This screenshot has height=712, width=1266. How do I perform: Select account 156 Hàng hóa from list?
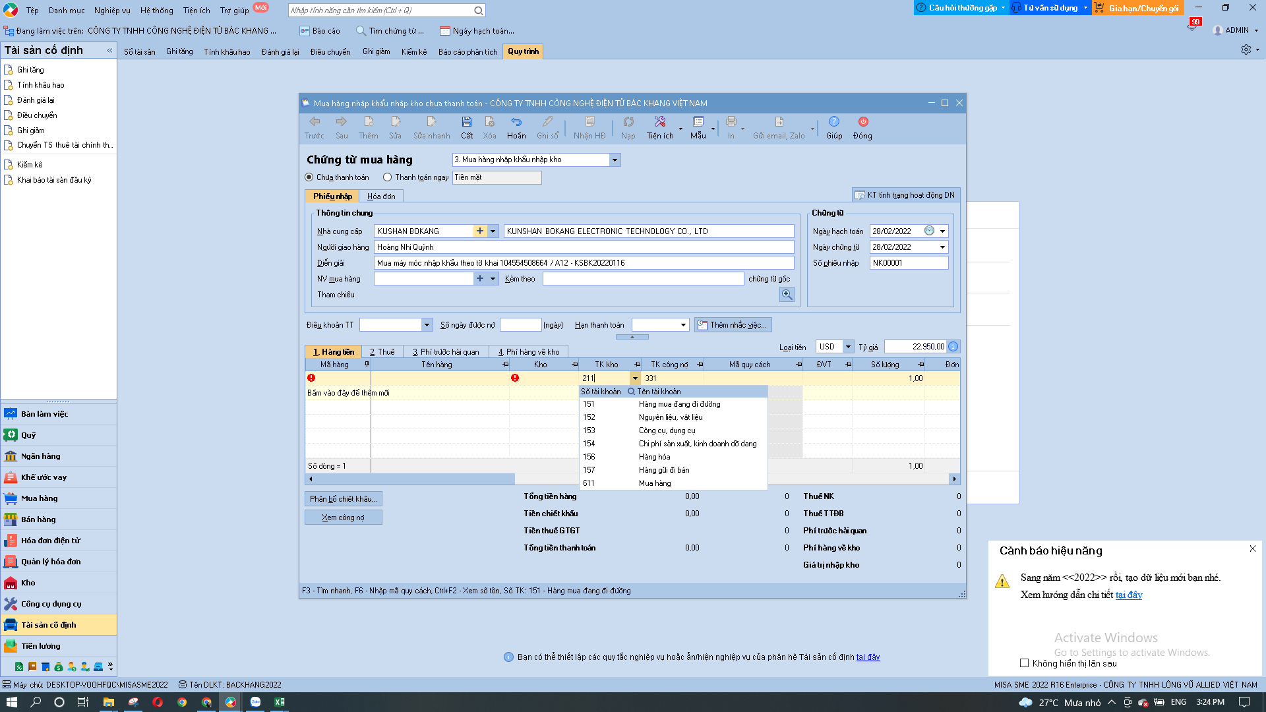click(x=673, y=457)
